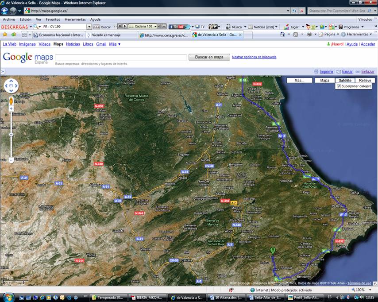Open the Edición menu
Viewport: 378px width, 302px height.
(x=25, y=19)
